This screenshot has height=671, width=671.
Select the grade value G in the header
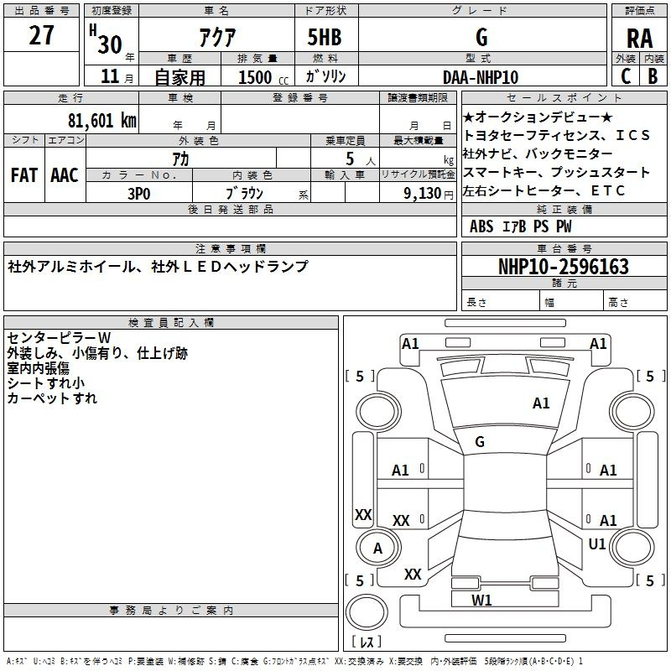click(x=481, y=37)
